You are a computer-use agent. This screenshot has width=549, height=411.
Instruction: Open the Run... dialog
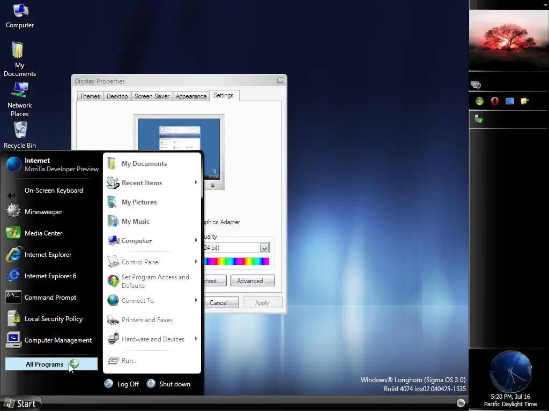(x=152, y=360)
